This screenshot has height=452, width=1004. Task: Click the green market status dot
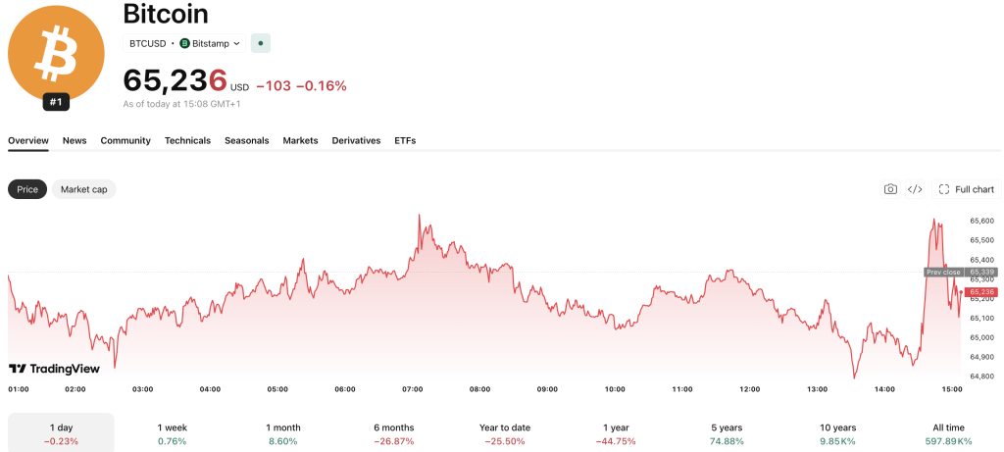point(261,43)
